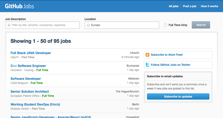Click 'The Hague/Munich' location text
Viewport: 223px width, 118px height.
coord(127,91)
